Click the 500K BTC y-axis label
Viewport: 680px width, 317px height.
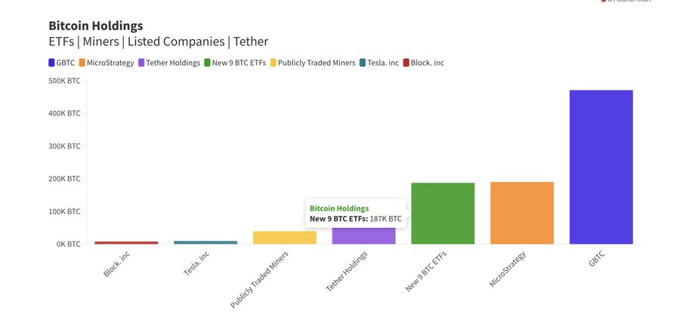click(65, 81)
